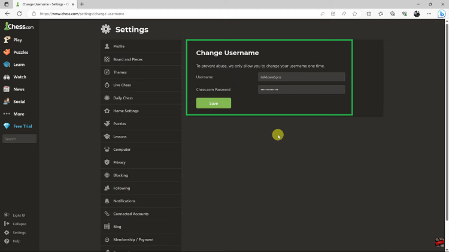Click the address bar URL

pos(82,14)
